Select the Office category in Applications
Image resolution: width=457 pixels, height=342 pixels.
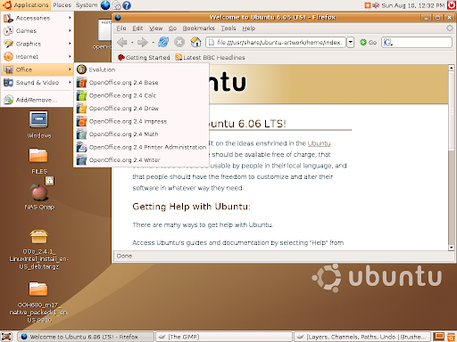(x=37, y=69)
